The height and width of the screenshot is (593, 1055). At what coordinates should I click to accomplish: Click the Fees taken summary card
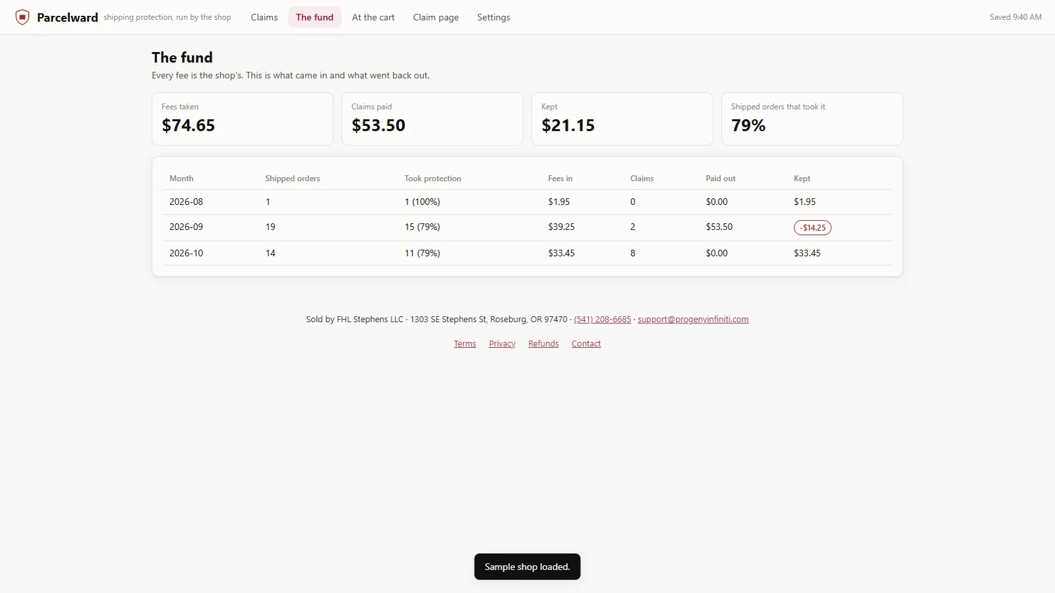[243, 119]
